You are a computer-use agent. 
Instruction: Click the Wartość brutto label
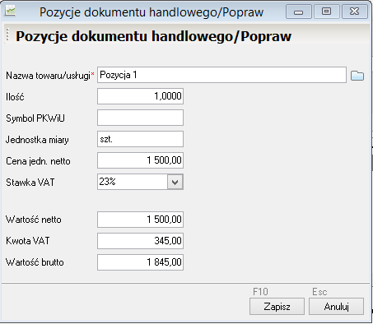pos(35,262)
